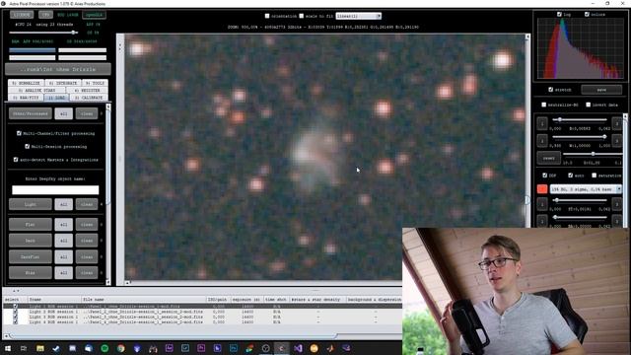Click the 'ISO/gain' column header
This screenshot has width=631, height=355.
coord(217,300)
